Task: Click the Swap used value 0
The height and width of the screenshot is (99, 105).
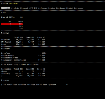Action: click(x=33, y=44)
